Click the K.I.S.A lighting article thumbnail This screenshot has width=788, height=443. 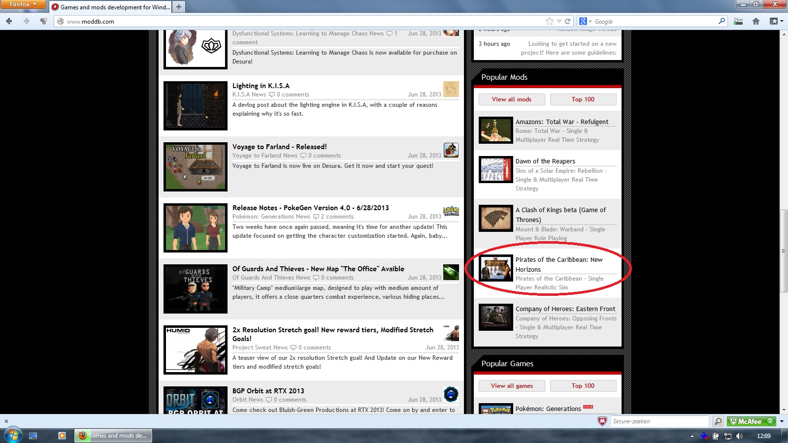[196, 106]
